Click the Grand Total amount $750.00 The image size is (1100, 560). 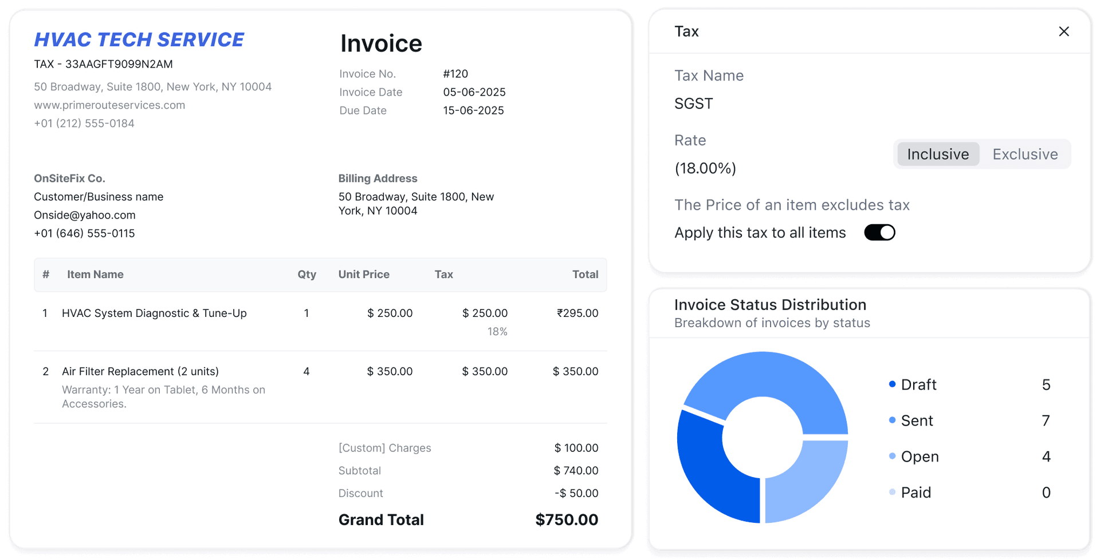[567, 519]
